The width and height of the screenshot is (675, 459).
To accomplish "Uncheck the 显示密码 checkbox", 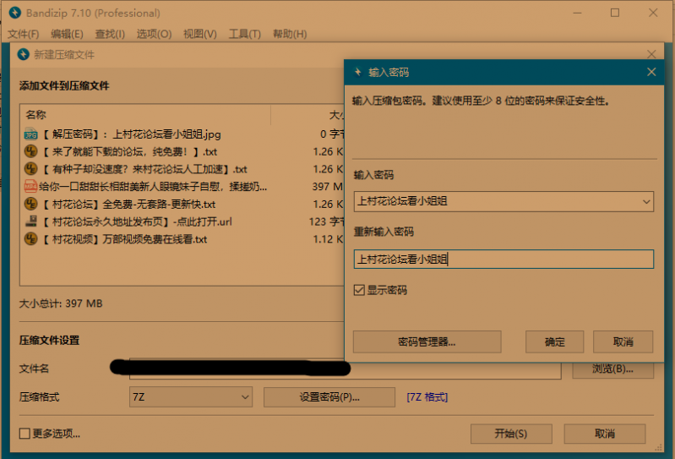I will 360,290.
